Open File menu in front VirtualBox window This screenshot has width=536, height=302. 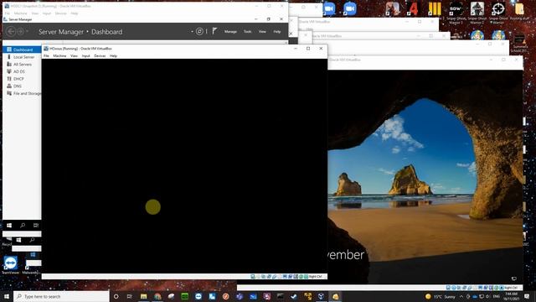[x=46, y=56]
